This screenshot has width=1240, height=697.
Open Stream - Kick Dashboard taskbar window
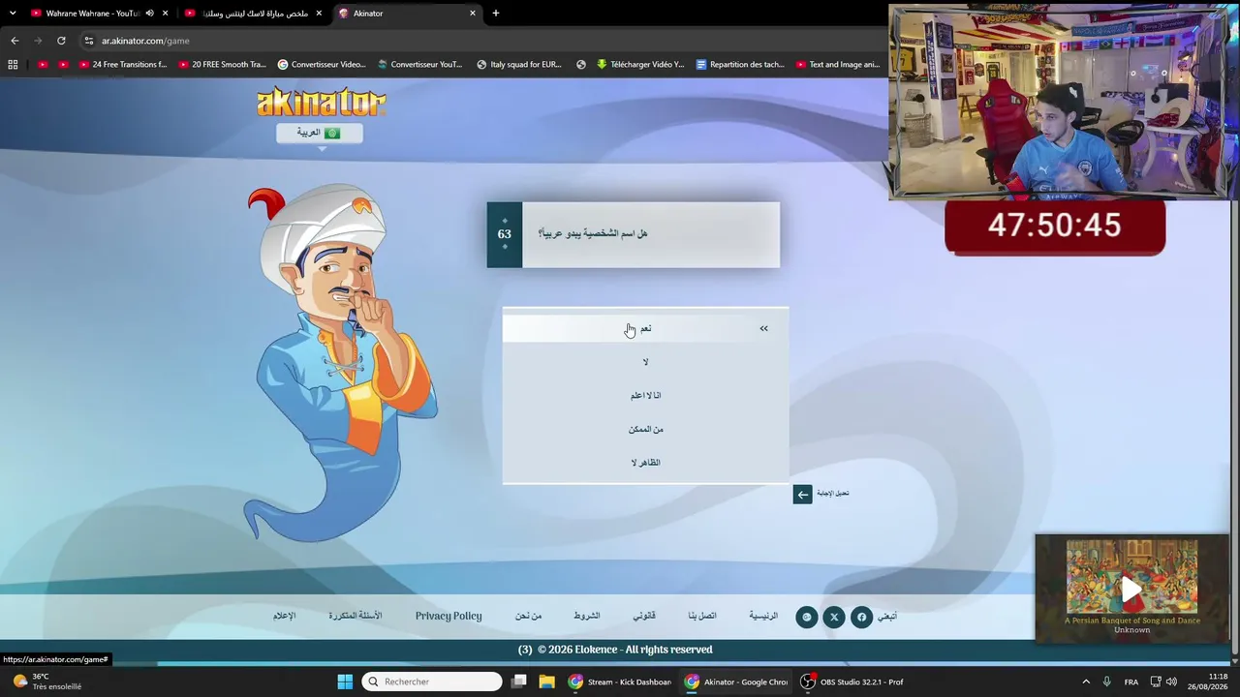[x=620, y=682]
